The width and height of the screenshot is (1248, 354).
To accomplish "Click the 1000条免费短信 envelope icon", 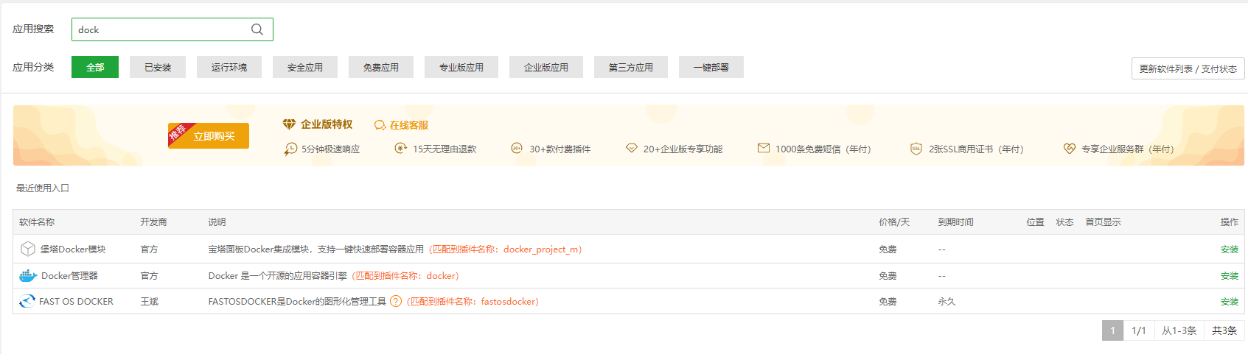I will click(x=764, y=148).
